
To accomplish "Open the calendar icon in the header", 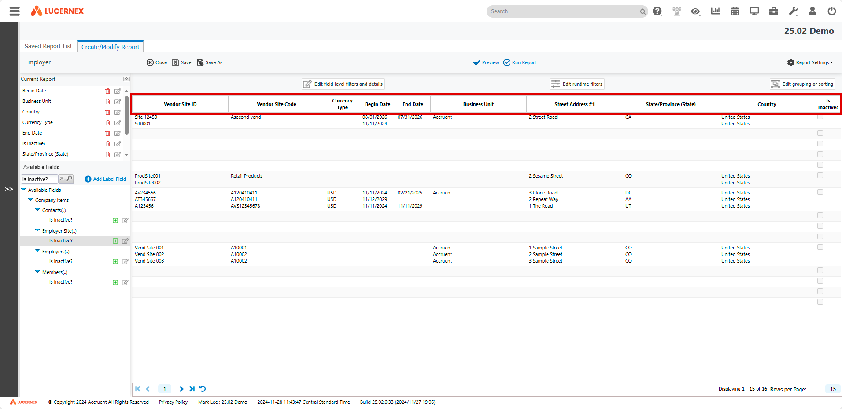I will coord(734,11).
